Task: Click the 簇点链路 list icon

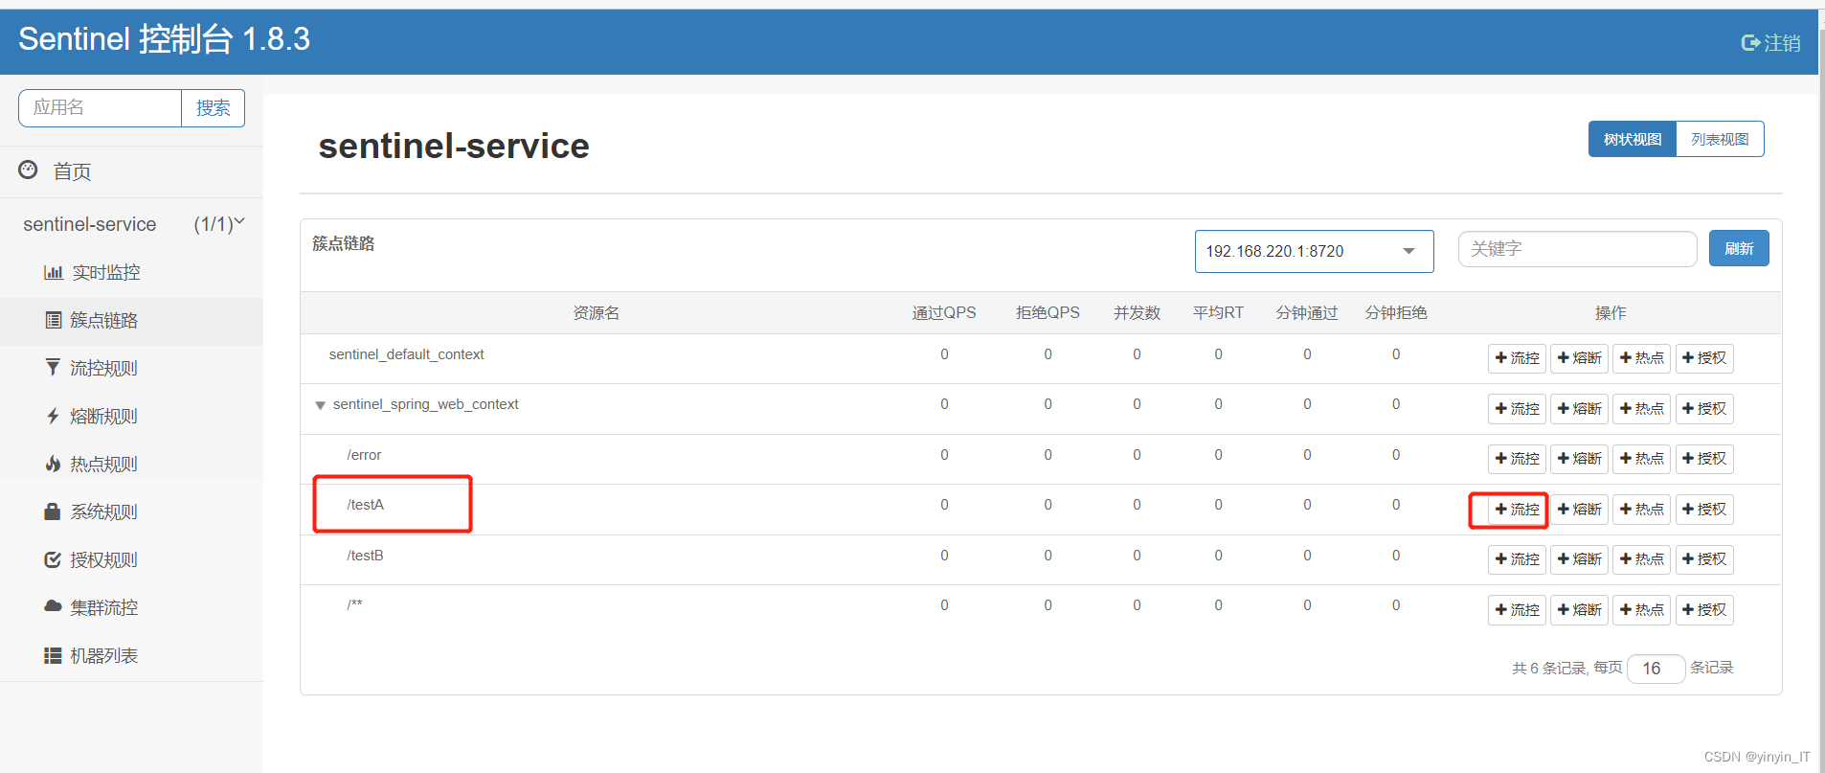Action: pyautogui.click(x=54, y=320)
